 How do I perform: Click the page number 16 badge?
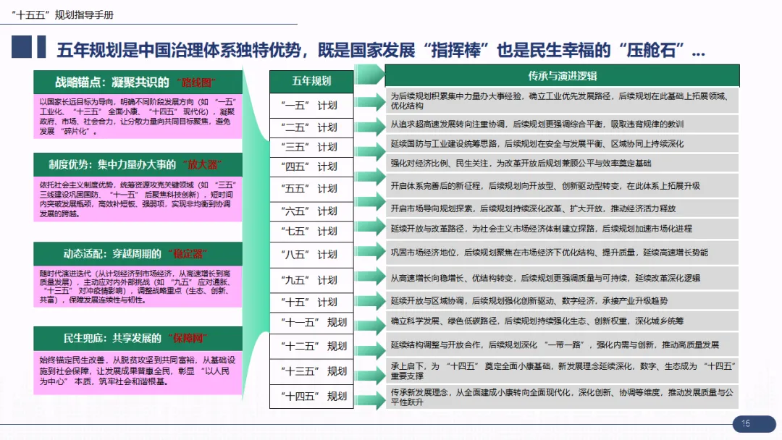(x=754, y=423)
